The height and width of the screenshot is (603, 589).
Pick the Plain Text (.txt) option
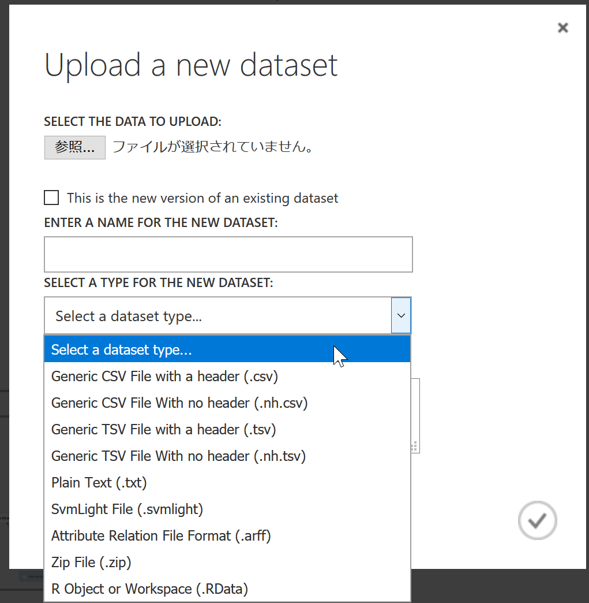click(99, 483)
